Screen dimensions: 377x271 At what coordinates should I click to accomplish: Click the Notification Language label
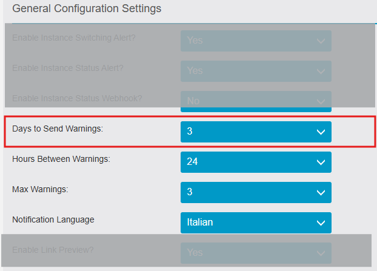pos(53,219)
